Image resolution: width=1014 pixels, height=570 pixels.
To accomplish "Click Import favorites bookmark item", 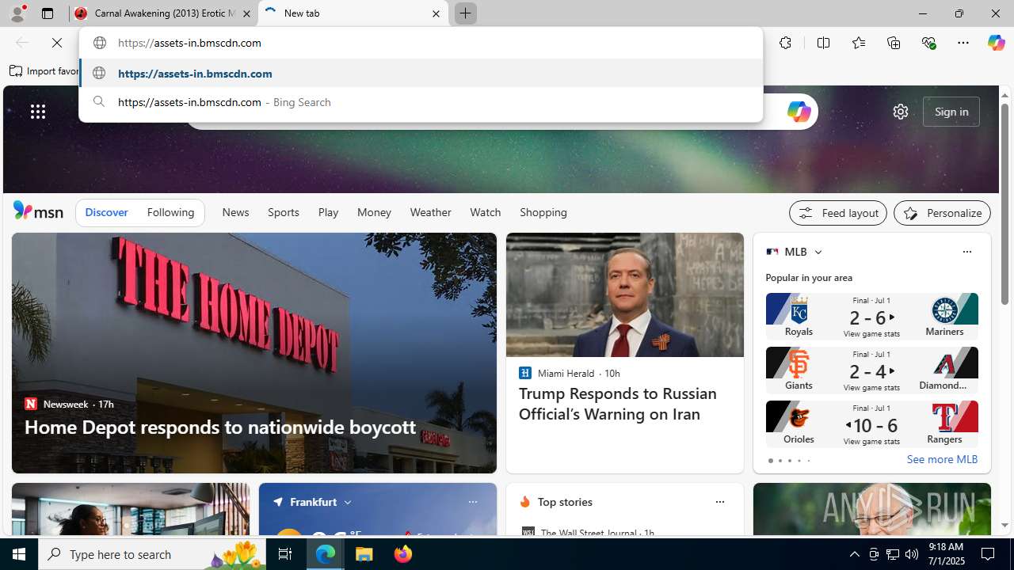I will tap(44, 71).
